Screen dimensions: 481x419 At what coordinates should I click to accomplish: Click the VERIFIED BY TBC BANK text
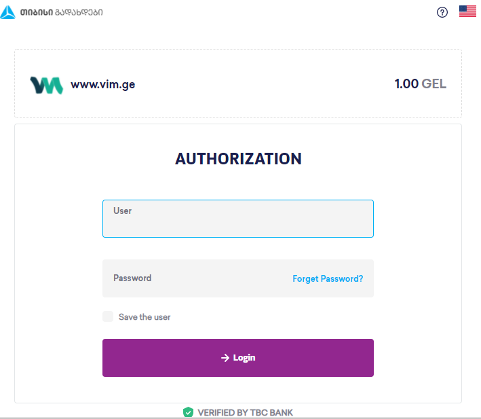click(x=245, y=412)
